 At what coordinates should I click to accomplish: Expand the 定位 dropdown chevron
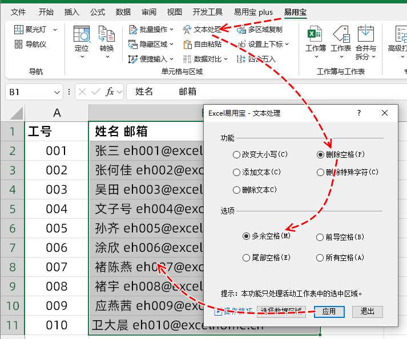pyautogui.click(x=82, y=56)
